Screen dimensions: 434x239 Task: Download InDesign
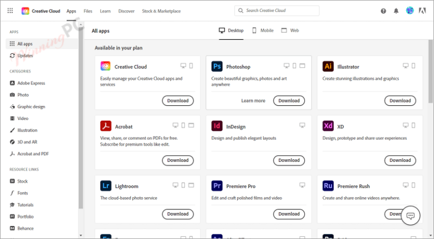point(289,160)
